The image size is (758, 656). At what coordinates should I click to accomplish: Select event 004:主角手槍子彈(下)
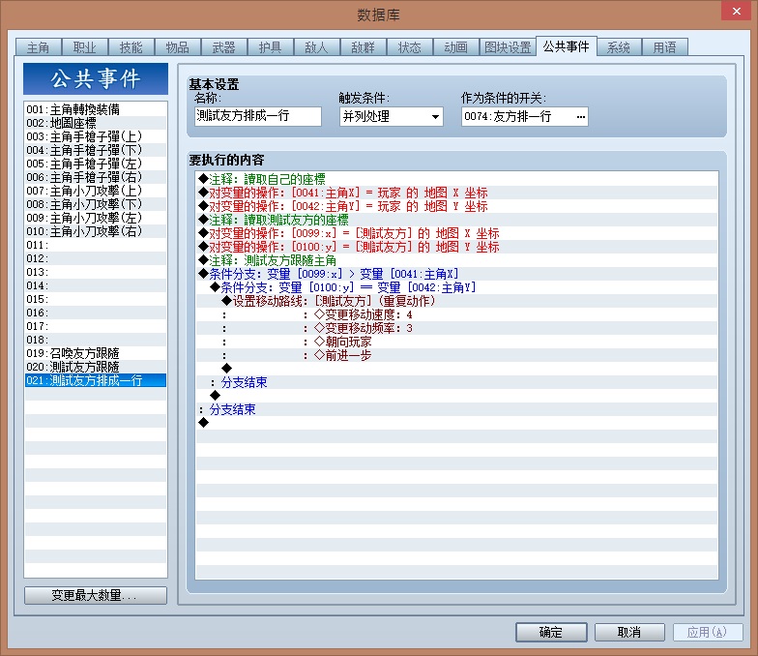(96, 150)
